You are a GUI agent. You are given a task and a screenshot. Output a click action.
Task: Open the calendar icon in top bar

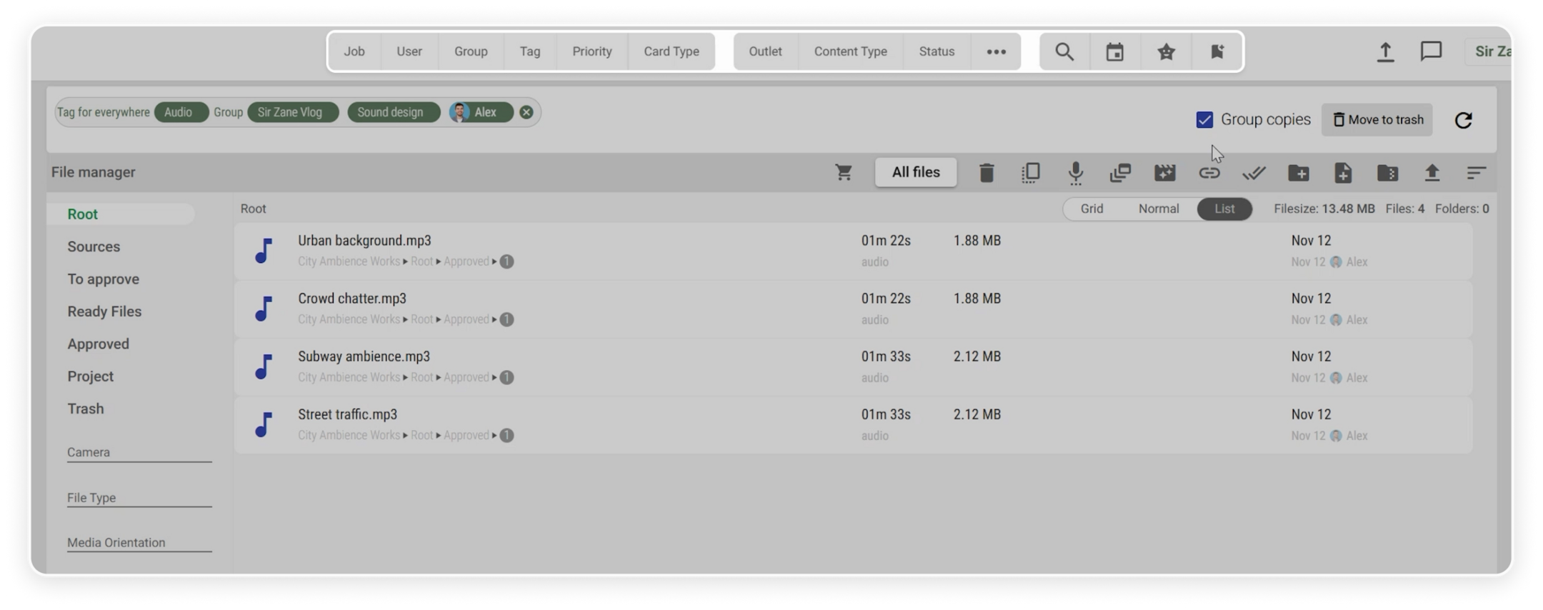click(x=1114, y=51)
